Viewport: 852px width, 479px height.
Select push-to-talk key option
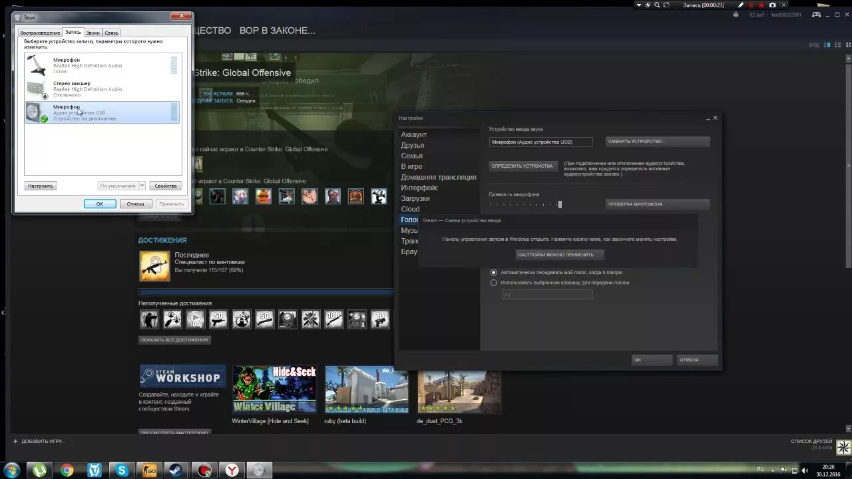(x=494, y=283)
